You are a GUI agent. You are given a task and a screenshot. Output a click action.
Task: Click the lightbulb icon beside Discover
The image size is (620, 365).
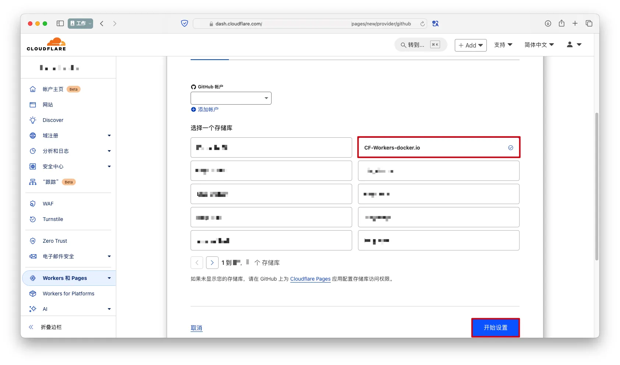(33, 120)
